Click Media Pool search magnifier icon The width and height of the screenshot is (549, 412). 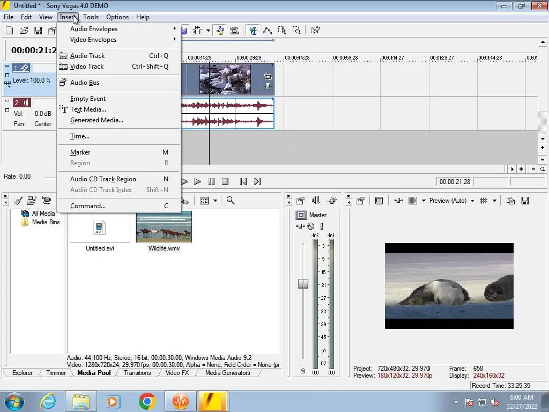(231, 201)
